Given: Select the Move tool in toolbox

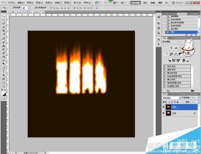Looking at the screenshot, I should 4,16.
